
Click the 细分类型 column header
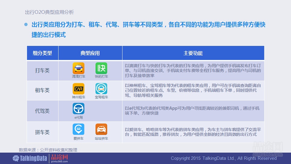tap(43, 53)
